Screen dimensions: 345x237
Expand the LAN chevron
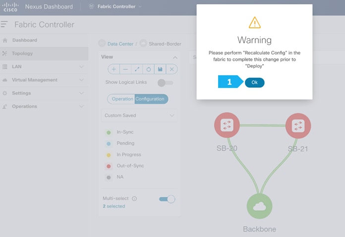81,66
